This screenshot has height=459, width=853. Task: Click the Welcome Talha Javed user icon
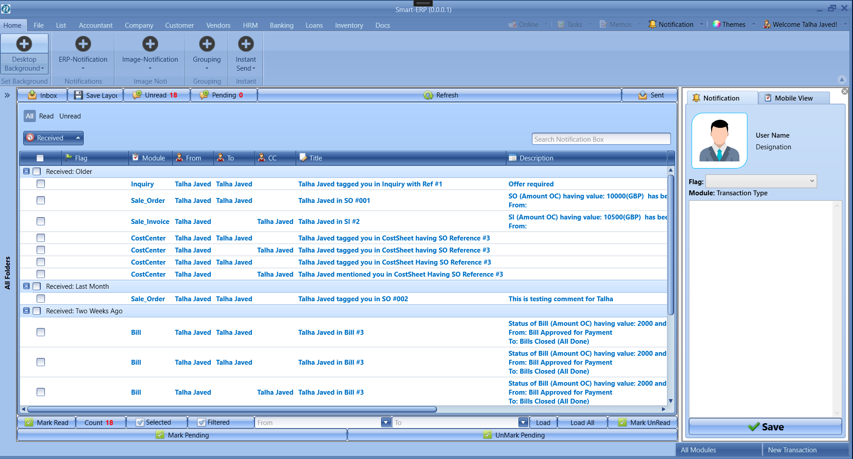767,24
